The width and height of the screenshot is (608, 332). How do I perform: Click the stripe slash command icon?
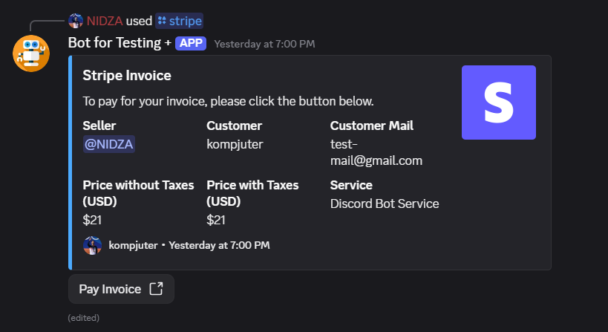coord(162,21)
